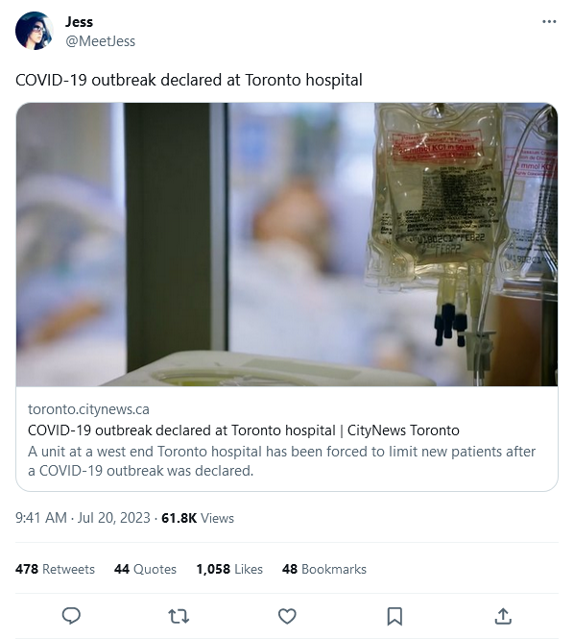The height and width of the screenshot is (639, 574).
Task: Open the 9:41 AM Jul 20, 2023 timestamp
Action: (x=84, y=518)
